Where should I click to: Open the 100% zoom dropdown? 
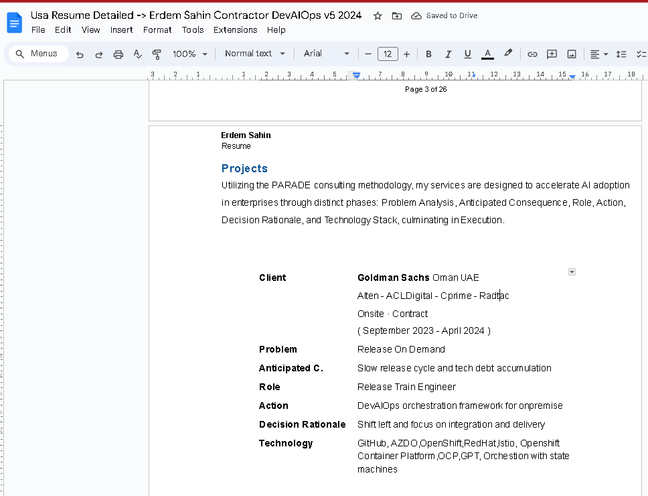(189, 54)
